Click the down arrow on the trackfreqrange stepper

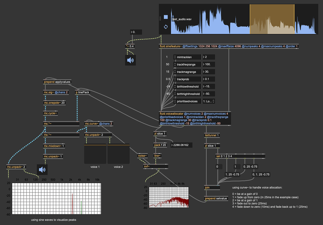(x=174, y=65)
